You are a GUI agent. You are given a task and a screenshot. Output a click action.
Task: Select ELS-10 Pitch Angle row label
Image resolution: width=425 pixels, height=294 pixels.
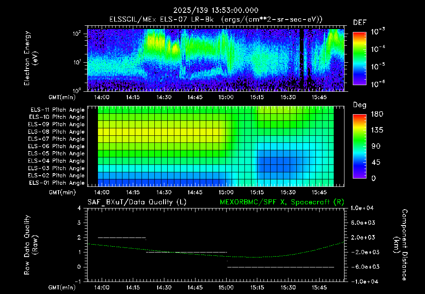point(57,117)
